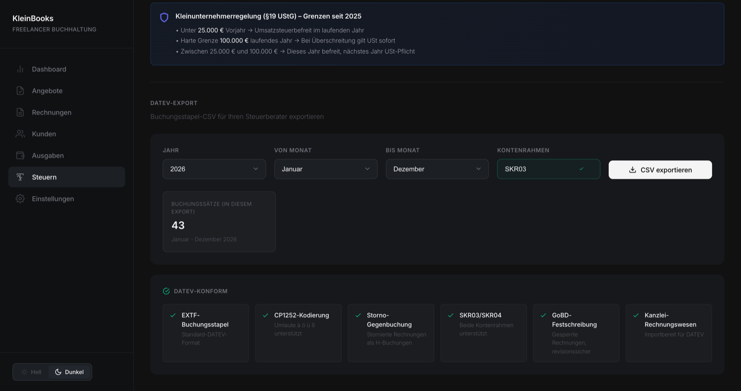Click the Einstellungen gear icon
This screenshot has height=391, width=741.
pos(20,199)
